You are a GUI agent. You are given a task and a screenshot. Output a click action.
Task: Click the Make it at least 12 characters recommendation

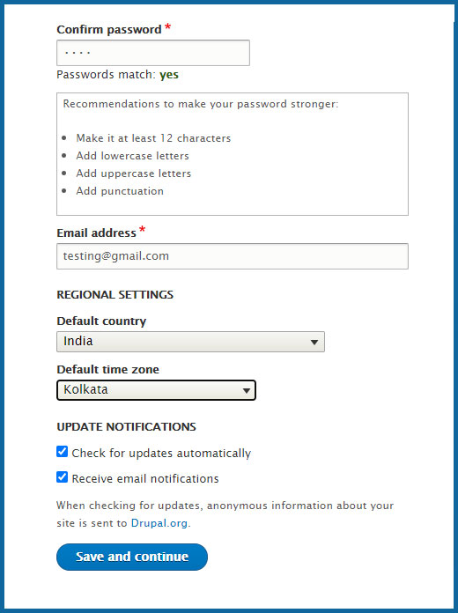click(153, 138)
